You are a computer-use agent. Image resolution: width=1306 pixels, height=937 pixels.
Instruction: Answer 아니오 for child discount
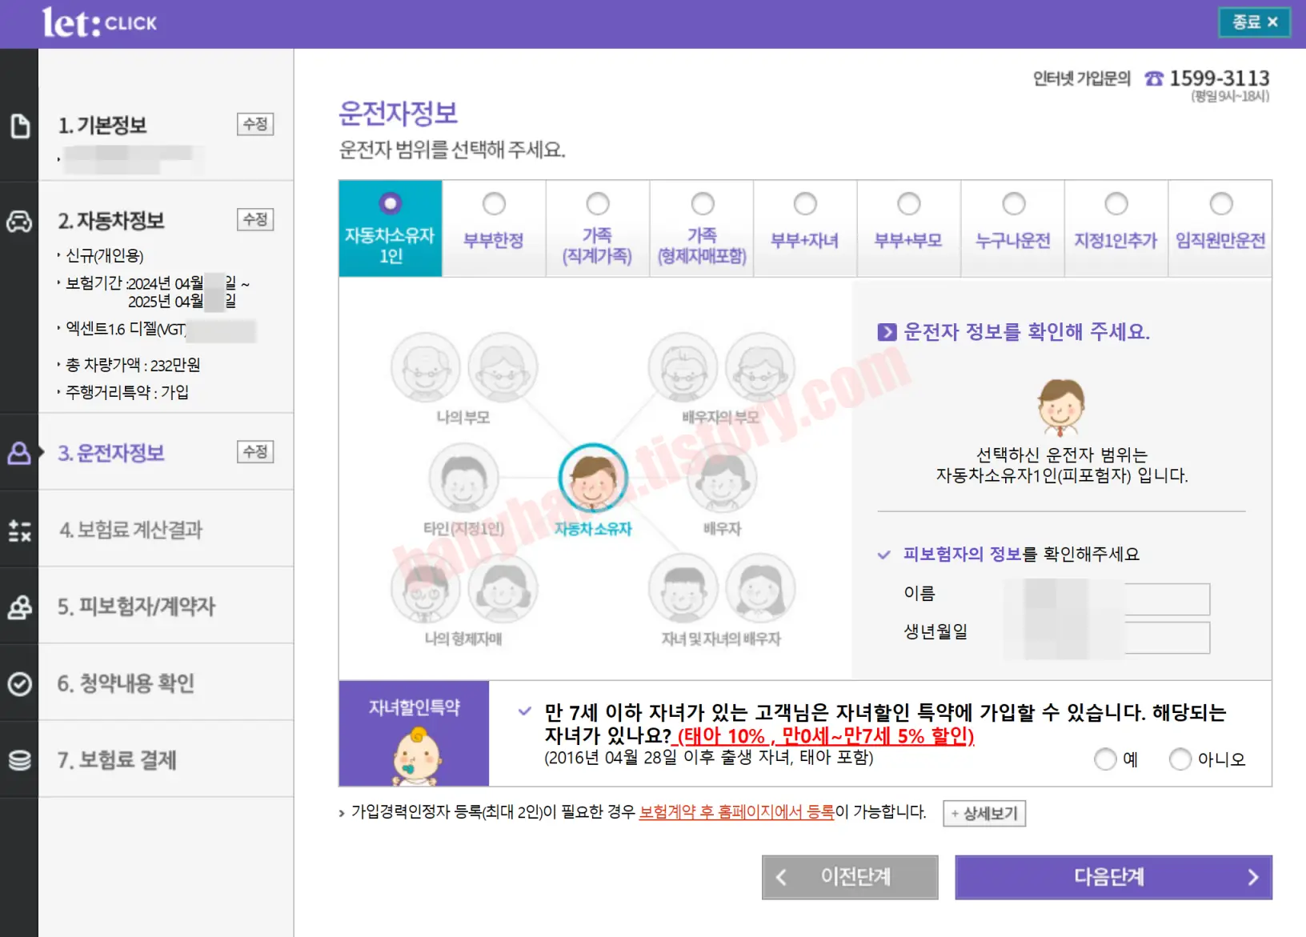pyautogui.click(x=1180, y=759)
